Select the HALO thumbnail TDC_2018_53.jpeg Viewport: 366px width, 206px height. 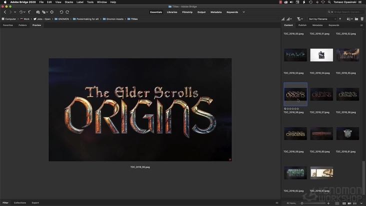(x=295, y=55)
